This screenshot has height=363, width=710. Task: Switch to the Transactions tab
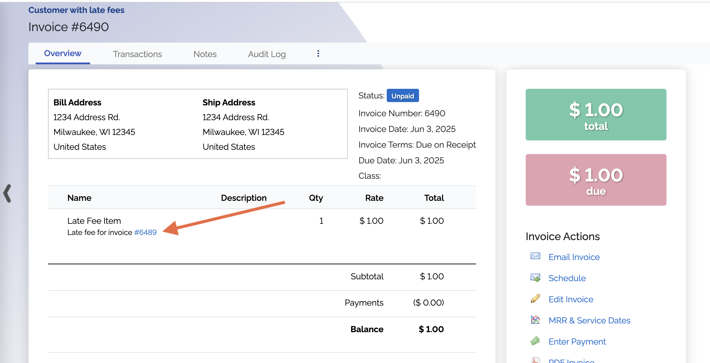click(137, 54)
